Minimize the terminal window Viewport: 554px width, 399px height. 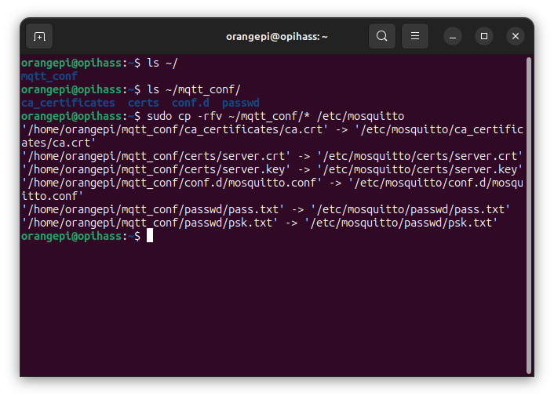tap(453, 36)
